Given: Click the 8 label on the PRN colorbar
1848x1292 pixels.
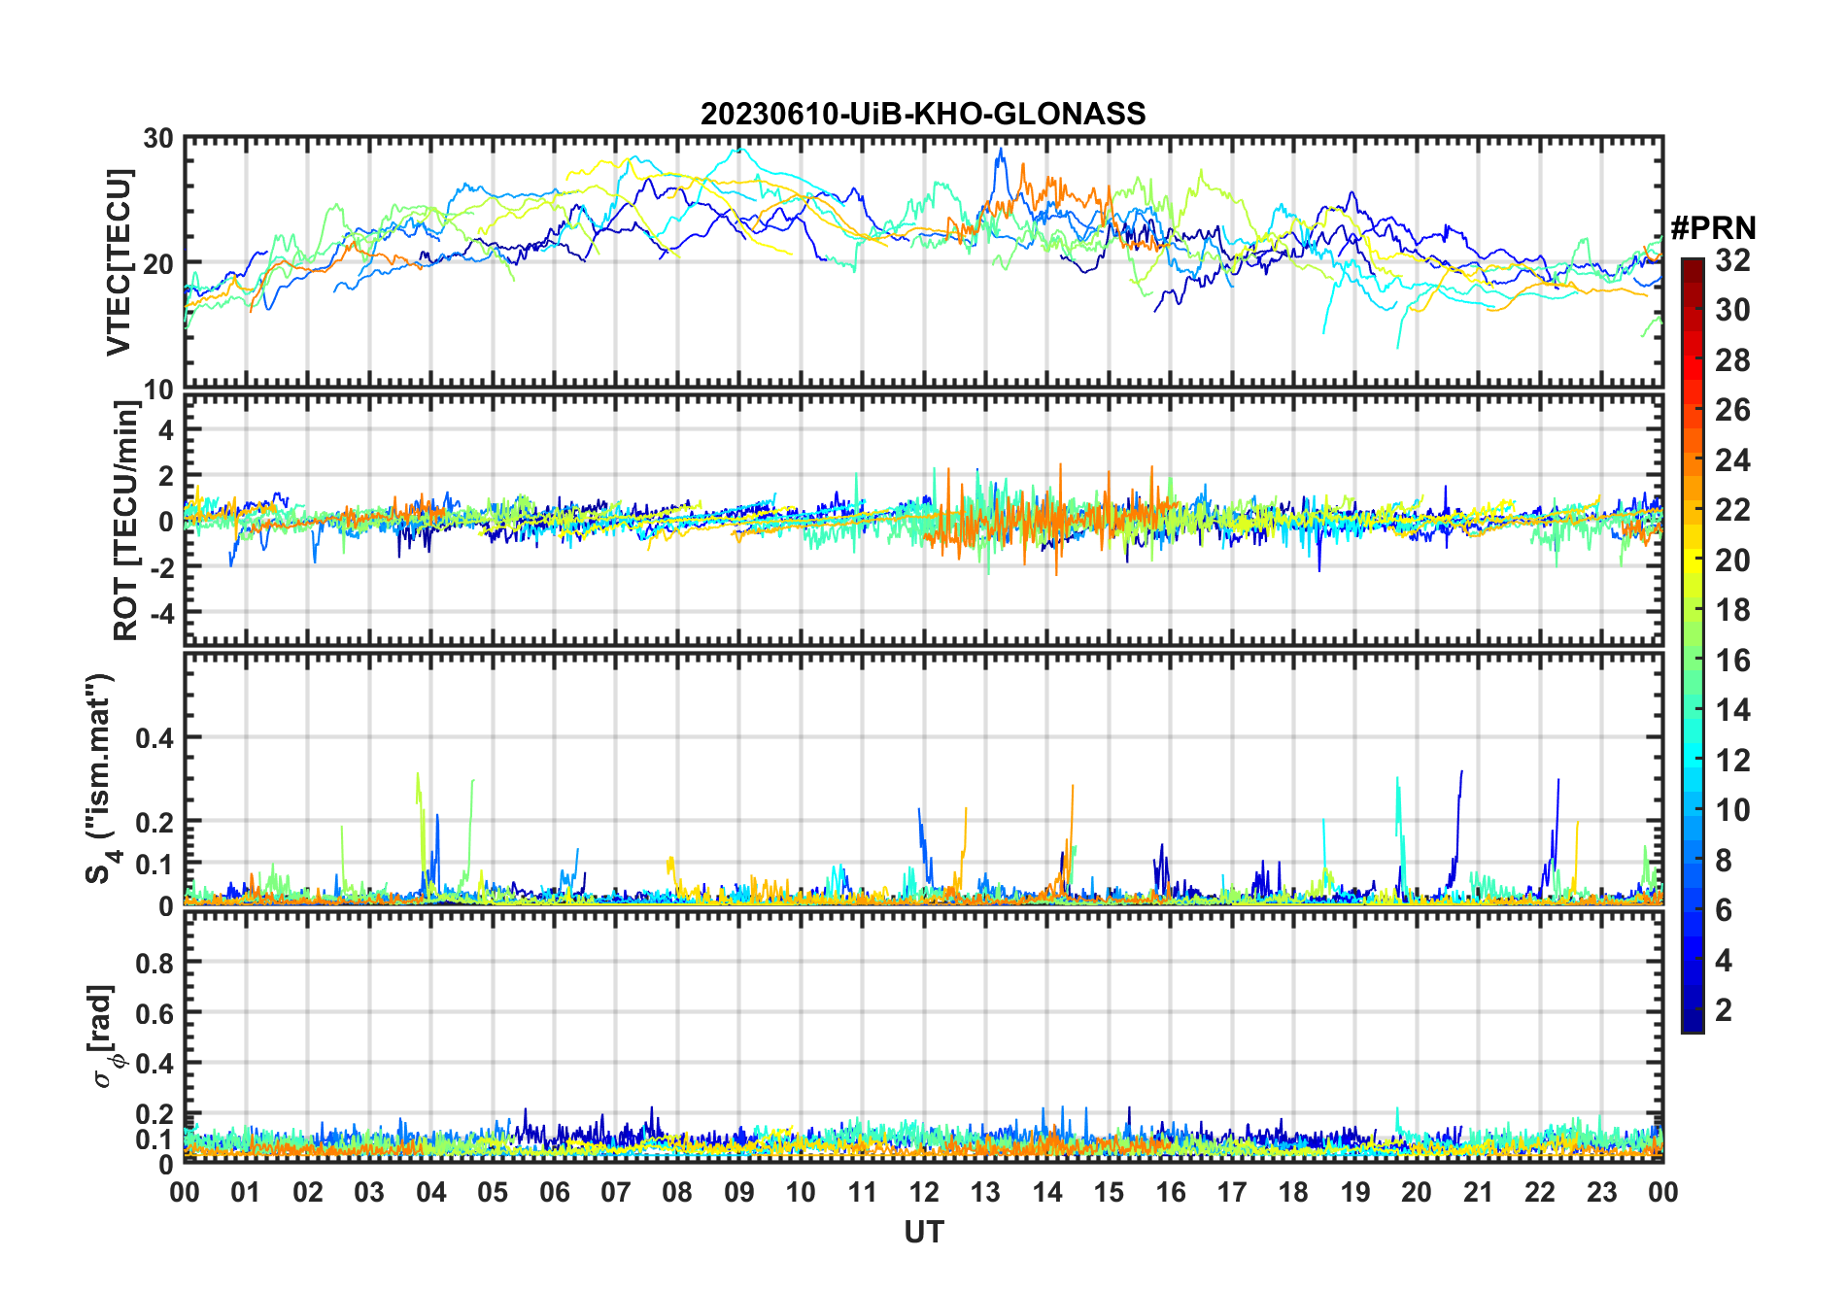Looking at the screenshot, I should [1724, 861].
